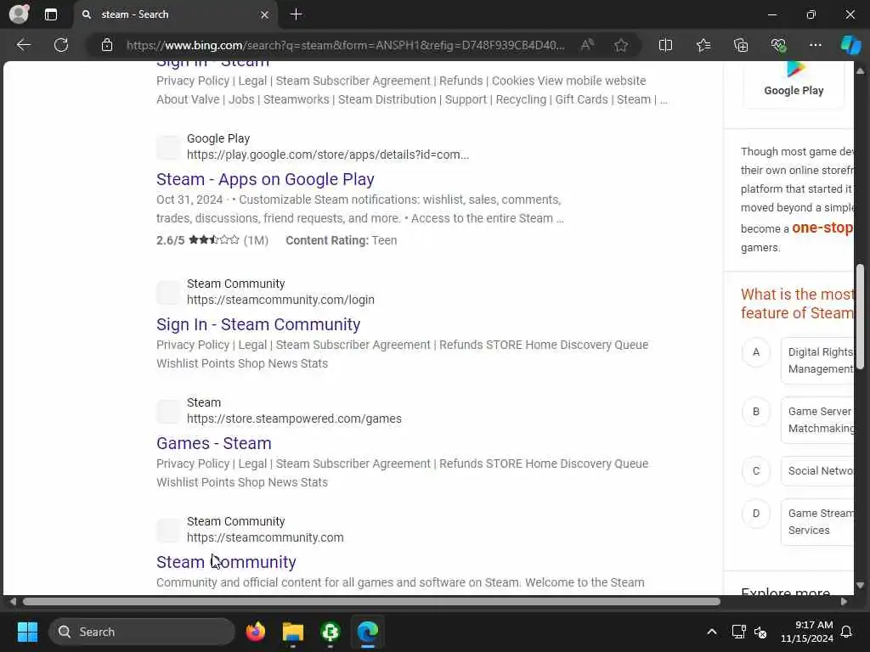Image resolution: width=870 pixels, height=652 pixels.
Task: Select quiz answer B Game Server Matchmaking
Action: point(816,419)
